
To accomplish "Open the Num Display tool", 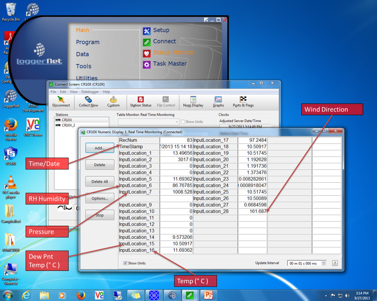I will 193,102.
